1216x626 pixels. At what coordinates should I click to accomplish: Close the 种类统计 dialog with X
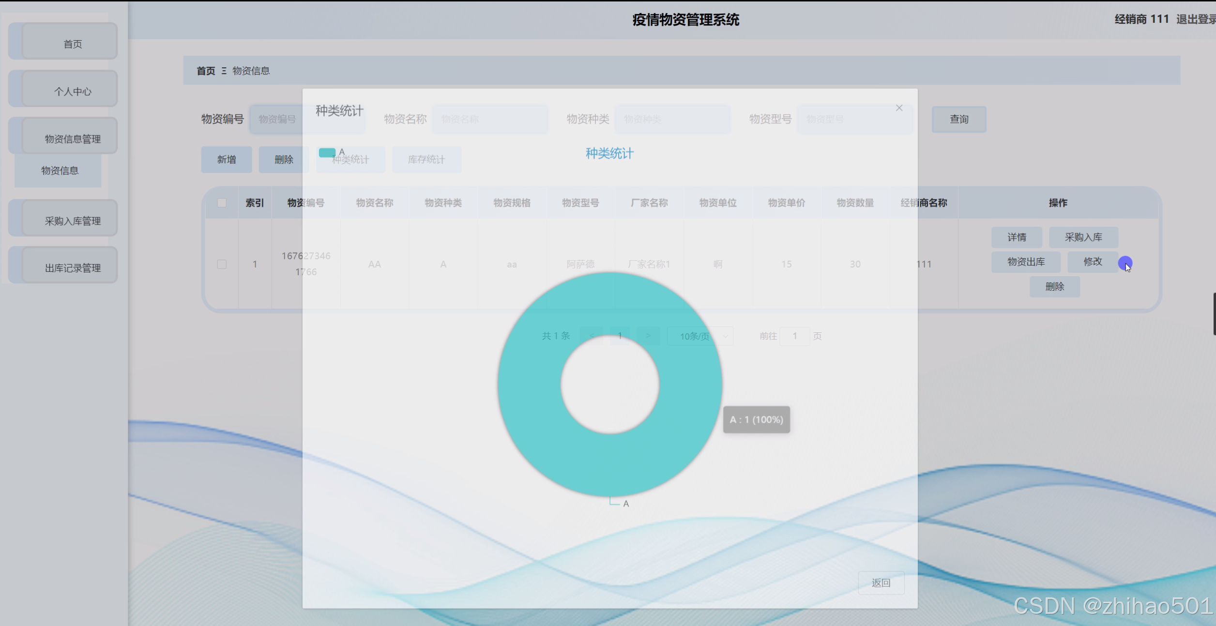(x=899, y=108)
